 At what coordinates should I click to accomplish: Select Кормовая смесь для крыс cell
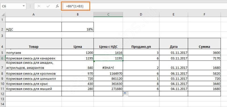[33, 83]
